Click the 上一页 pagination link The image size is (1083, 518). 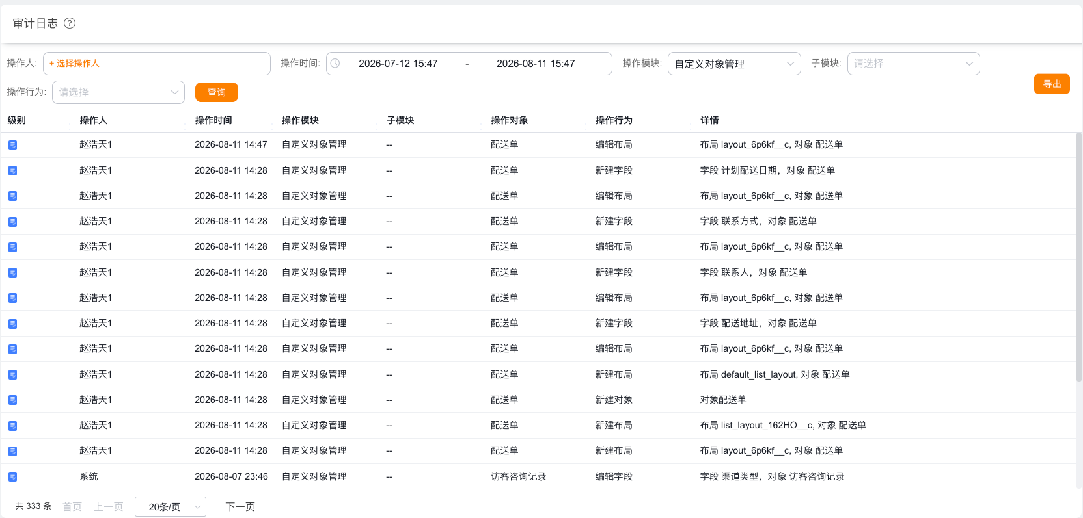click(108, 507)
